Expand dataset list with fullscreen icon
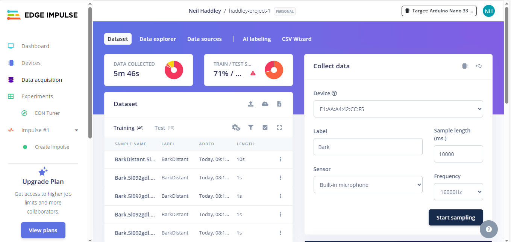Screen dimensions: 511x242 pyautogui.click(x=279, y=128)
